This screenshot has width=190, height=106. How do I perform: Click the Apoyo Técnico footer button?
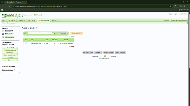click(108, 52)
